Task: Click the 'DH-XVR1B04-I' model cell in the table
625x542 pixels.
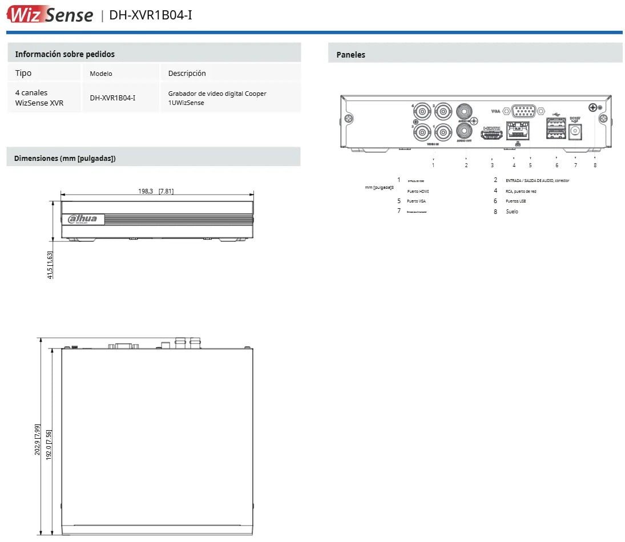Action: pos(112,98)
